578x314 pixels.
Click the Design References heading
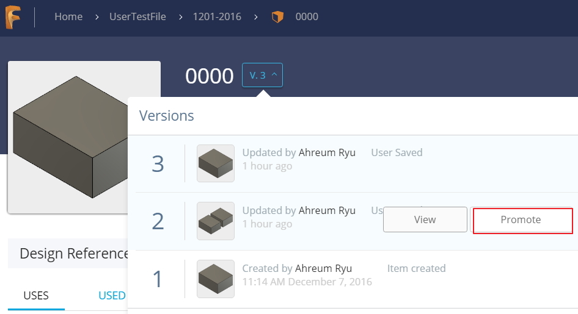(x=74, y=253)
